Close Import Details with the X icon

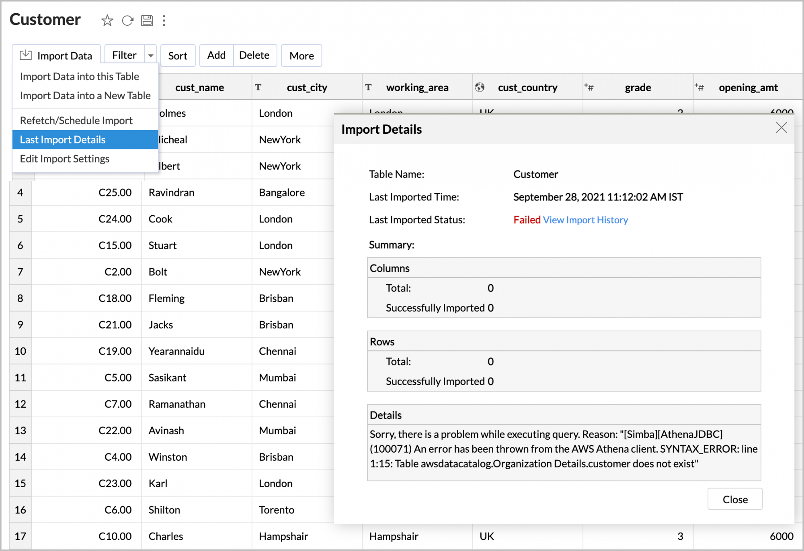pos(781,128)
